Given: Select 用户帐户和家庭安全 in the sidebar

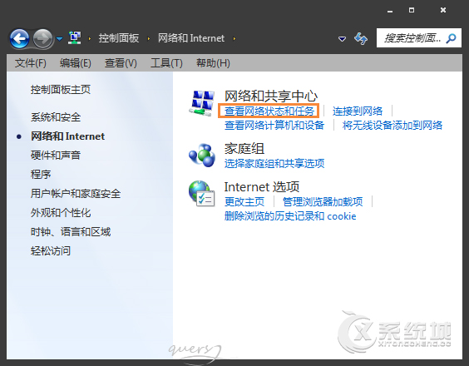Looking at the screenshot, I should tap(76, 193).
